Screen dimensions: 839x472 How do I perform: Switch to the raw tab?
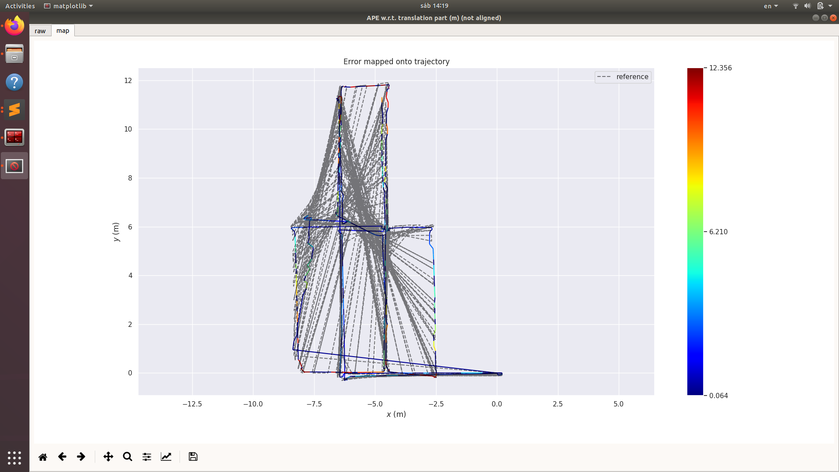40,31
